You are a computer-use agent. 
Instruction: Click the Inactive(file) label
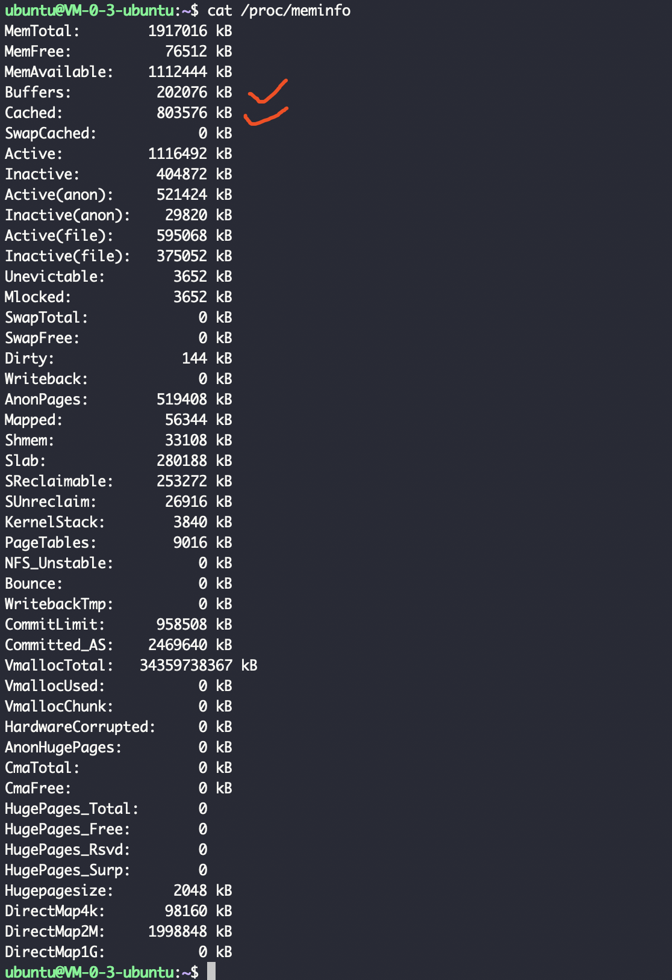(x=67, y=256)
